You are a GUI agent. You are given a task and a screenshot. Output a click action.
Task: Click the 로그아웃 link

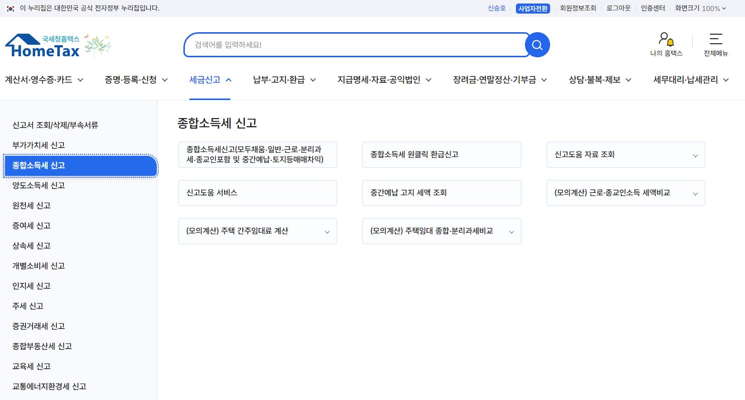tap(618, 8)
